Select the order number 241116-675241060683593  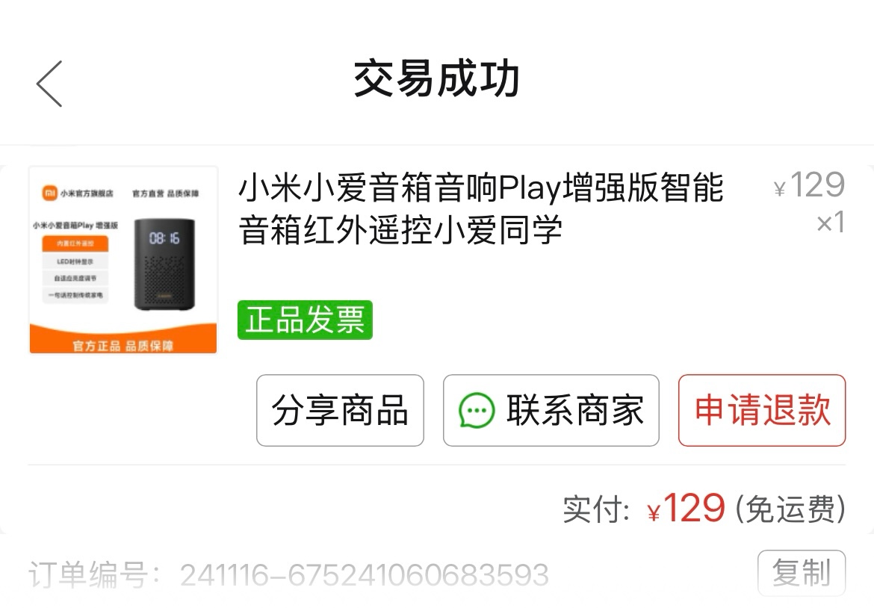click(365, 575)
